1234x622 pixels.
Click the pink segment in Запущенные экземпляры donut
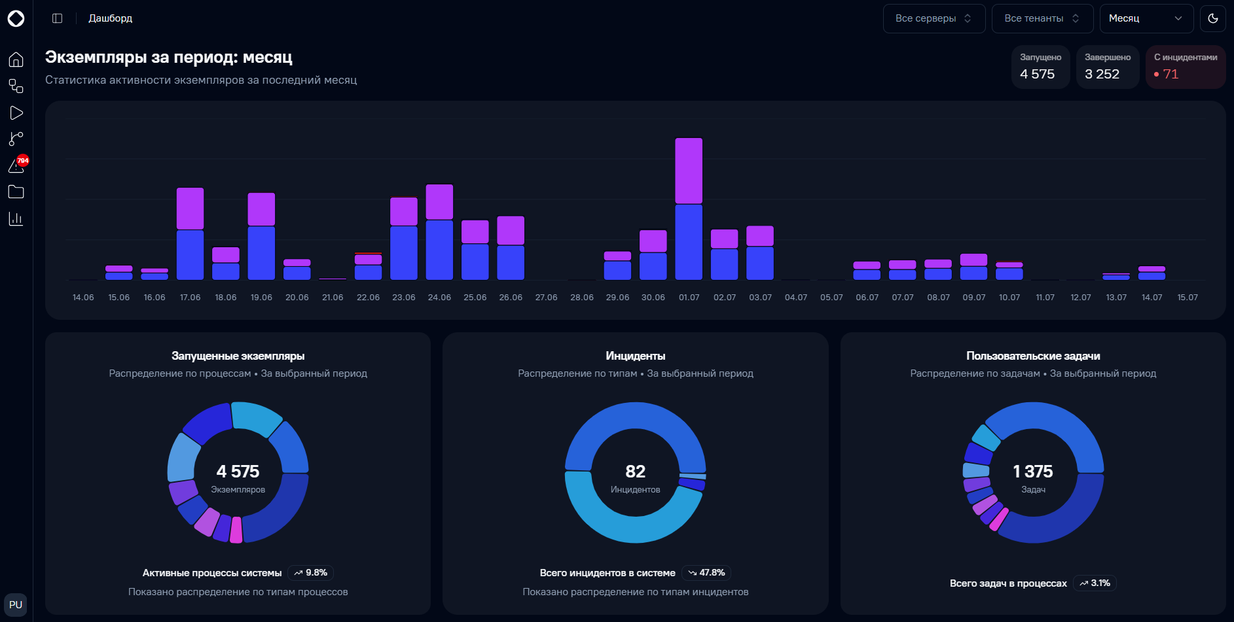coord(236,530)
